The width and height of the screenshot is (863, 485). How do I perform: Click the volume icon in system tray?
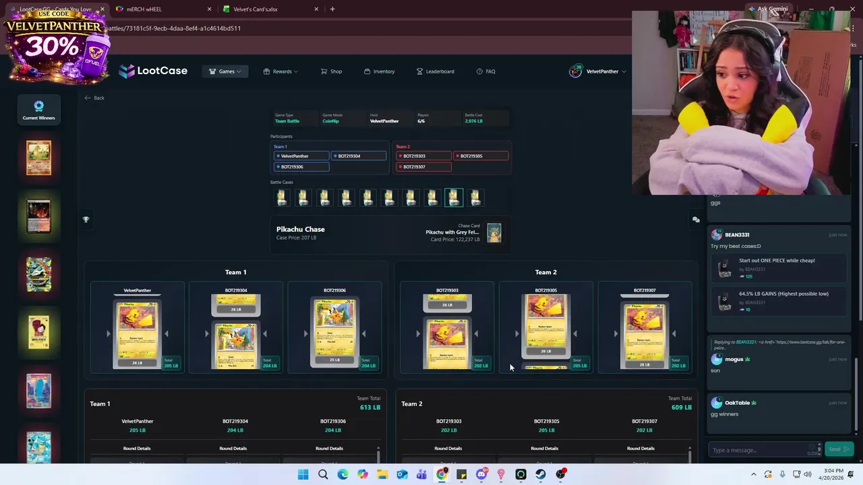coord(808,474)
